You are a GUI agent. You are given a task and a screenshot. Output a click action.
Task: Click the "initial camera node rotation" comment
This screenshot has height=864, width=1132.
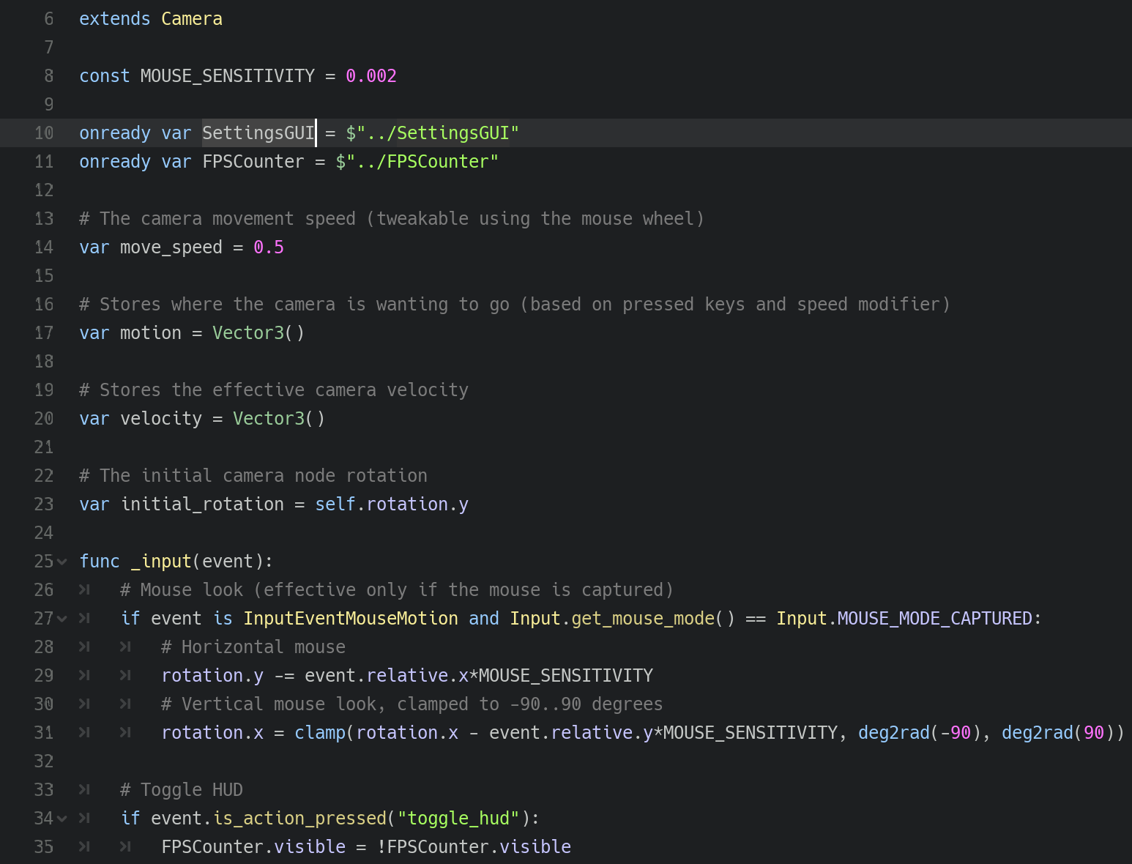coord(253,476)
